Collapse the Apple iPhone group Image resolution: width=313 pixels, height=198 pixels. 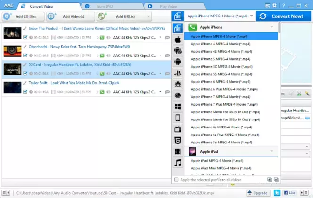[272, 27]
